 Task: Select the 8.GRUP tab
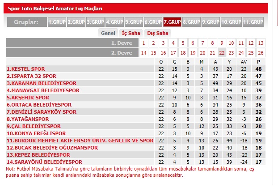[191, 21]
